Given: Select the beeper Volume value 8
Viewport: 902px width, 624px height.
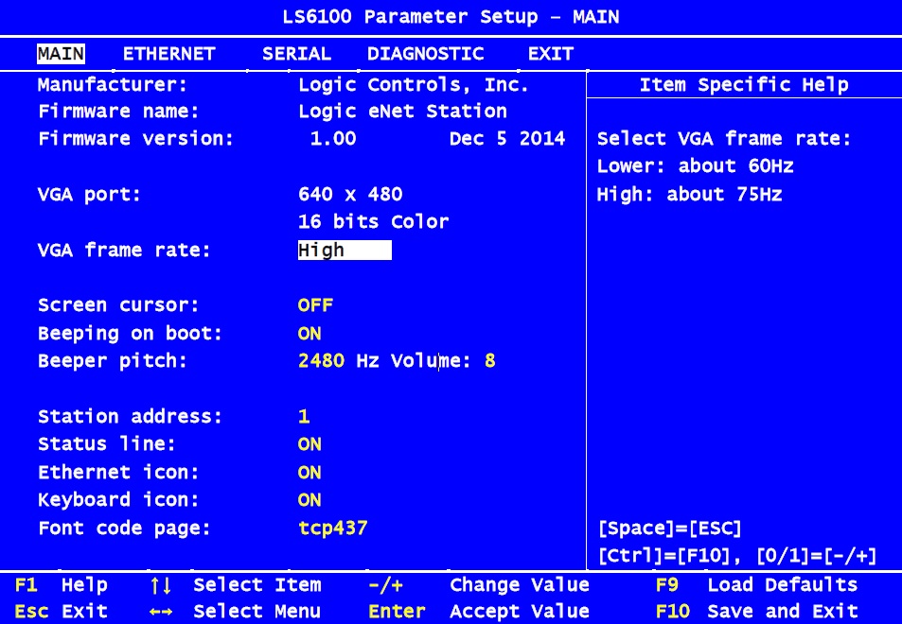Looking at the screenshot, I should coord(490,361).
